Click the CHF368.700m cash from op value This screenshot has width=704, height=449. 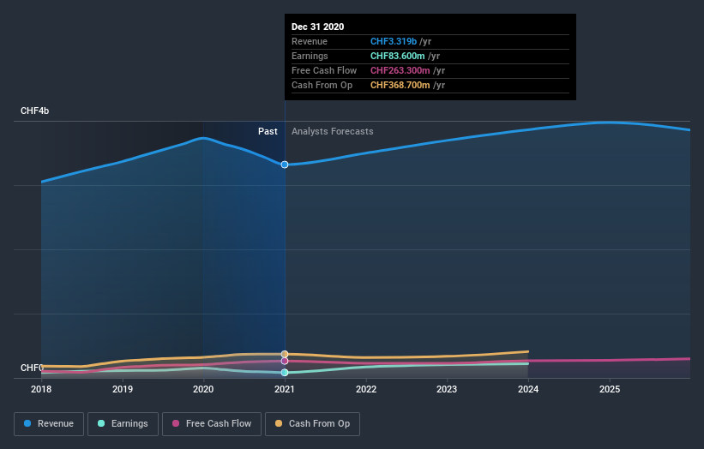click(x=400, y=85)
